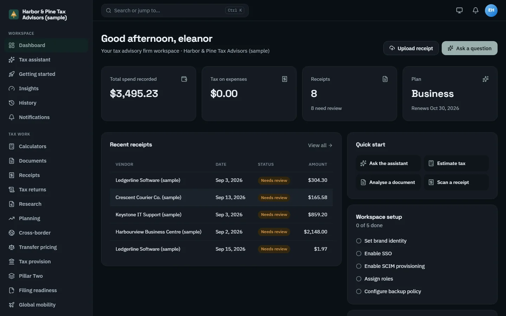Image resolution: width=506 pixels, height=316 pixels.
Task: Toggle the Assign roles circle
Action: point(359,279)
